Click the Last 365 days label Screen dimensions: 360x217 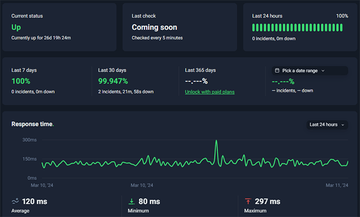coord(200,70)
